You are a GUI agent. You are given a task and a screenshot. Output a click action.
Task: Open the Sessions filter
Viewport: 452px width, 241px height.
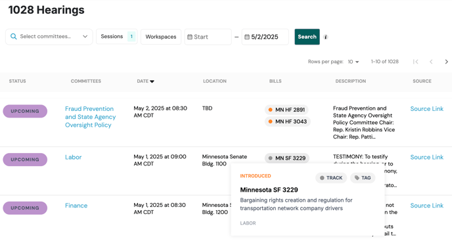click(x=117, y=37)
